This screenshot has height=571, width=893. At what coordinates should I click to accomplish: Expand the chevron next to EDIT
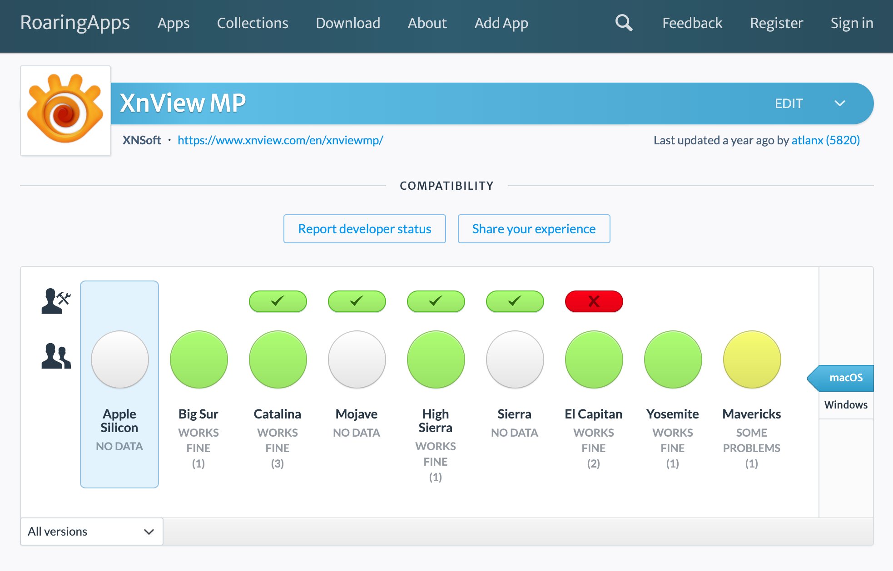[839, 103]
